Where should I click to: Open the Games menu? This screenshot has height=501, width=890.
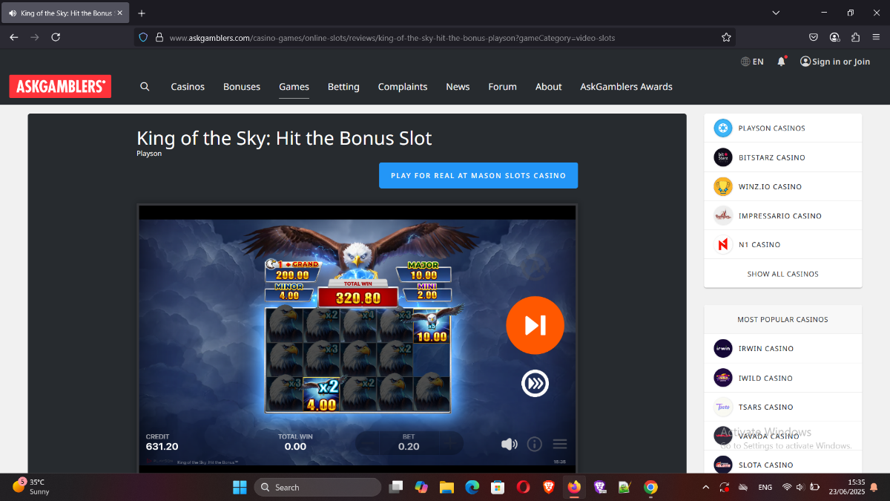[294, 87]
